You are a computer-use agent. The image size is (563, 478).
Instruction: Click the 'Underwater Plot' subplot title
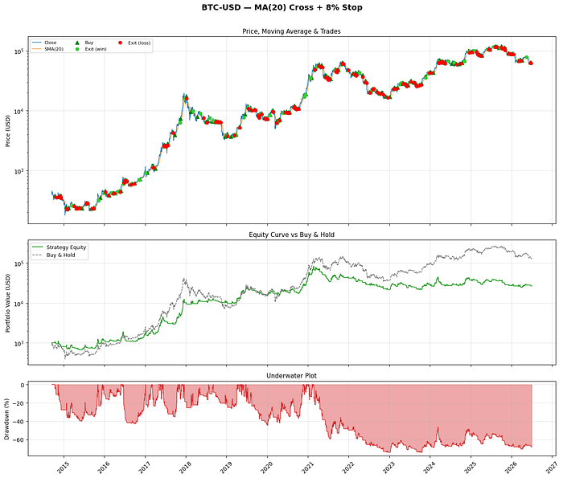[291, 376]
